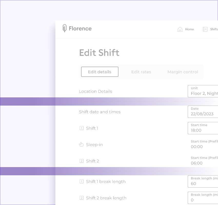The image size is (218, 205).
Task: Click the Shift 1 row label
Action: point(92,128)
